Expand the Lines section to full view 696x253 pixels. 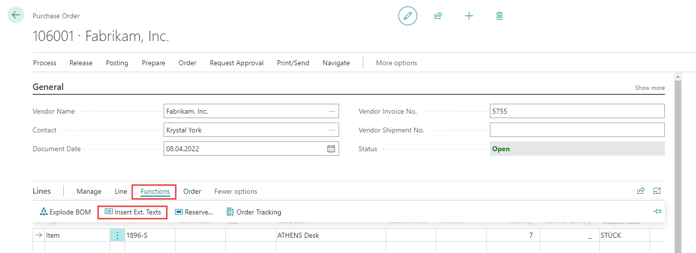click(657, 191)
